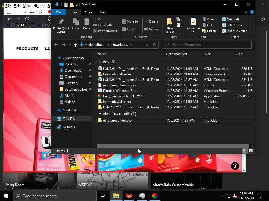Open Explorer Help question mark icon
This screenshot has width=269, height=201.
click(252, 12)
